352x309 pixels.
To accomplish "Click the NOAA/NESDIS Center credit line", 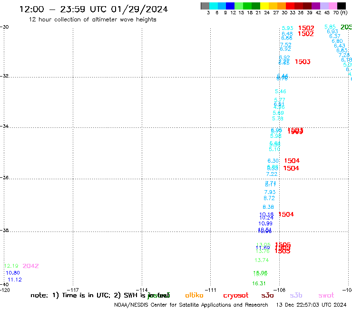I will (191, 305).
